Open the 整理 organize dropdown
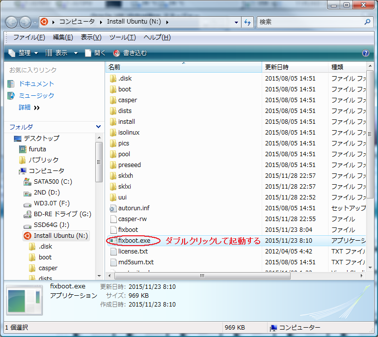This screenshot has height=337, width=378. [23, 53]
